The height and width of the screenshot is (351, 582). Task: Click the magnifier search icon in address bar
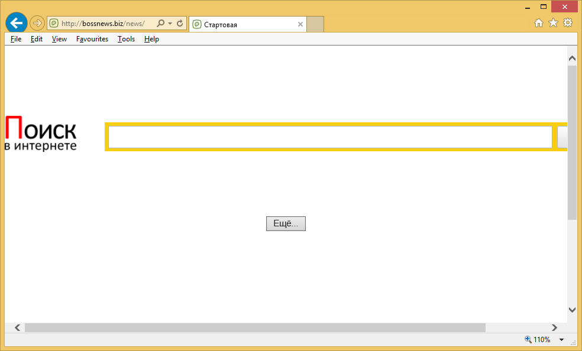point(160,24)
